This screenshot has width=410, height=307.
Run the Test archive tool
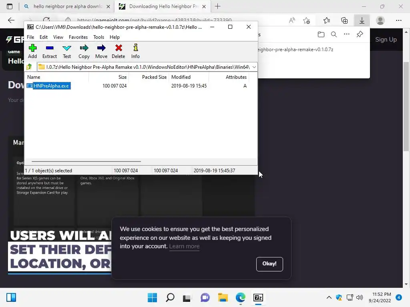(x=67, y=52)
